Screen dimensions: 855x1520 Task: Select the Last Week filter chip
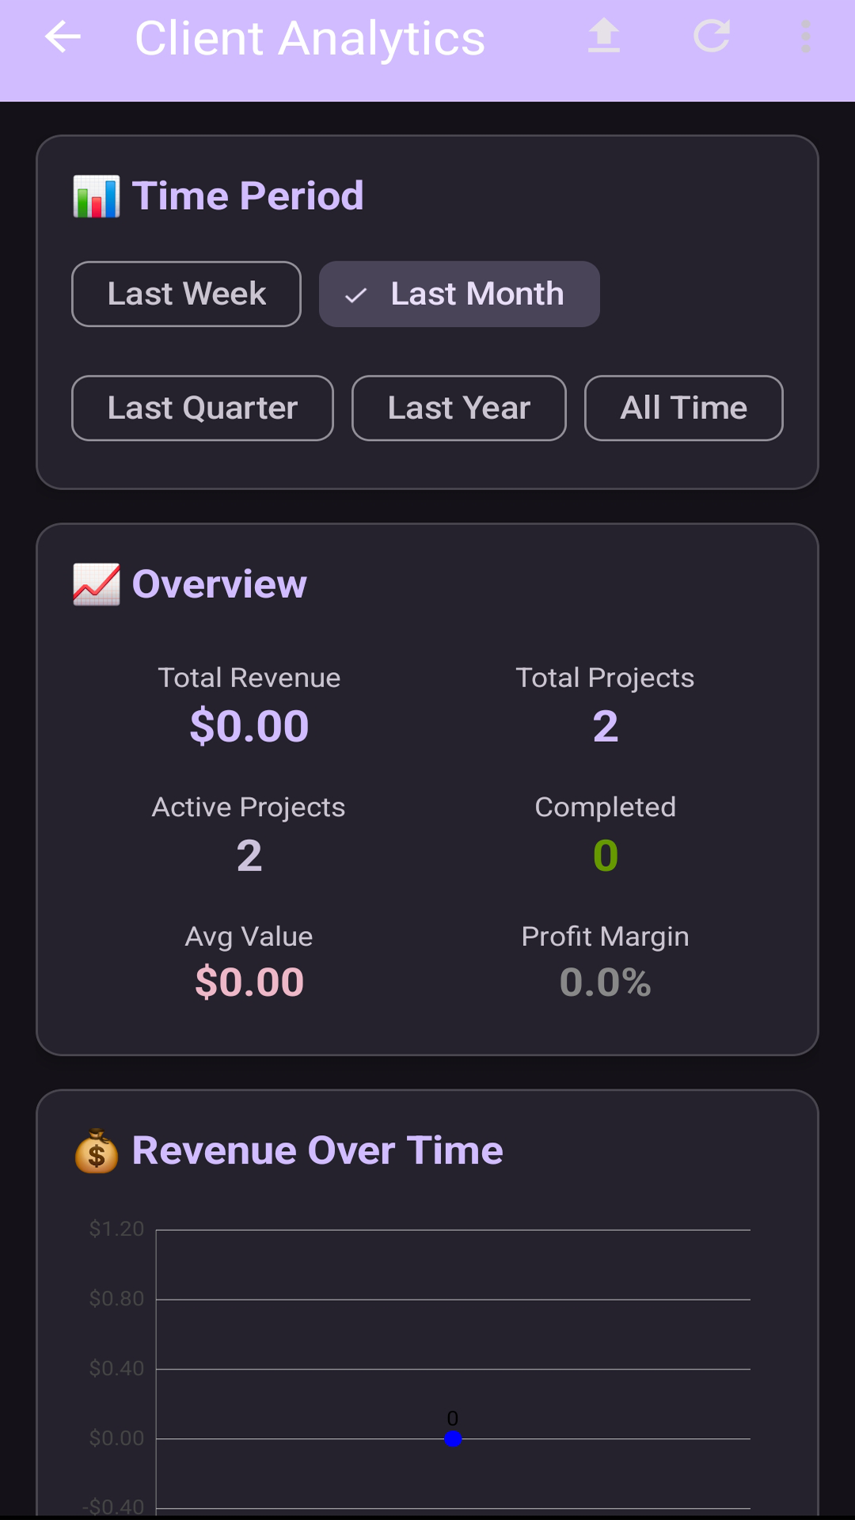pyautogui.click(x=186, y=294)
